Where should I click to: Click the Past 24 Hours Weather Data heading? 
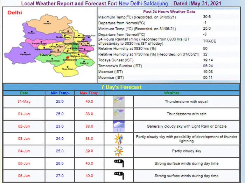click(169, 12)
